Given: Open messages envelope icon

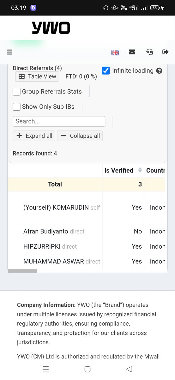Looking at the screenshot, I should [x=132, y=52].
